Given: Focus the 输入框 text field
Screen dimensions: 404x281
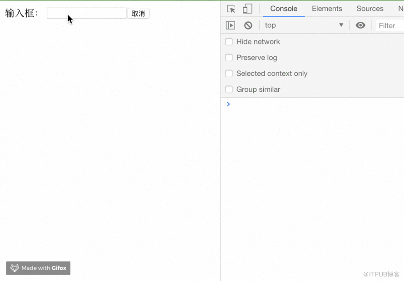Looking at the screenshot, I should (86, 13).
